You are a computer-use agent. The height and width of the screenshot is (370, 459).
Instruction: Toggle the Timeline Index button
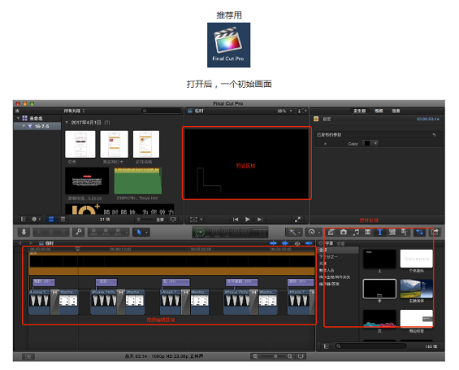[x=28, y=356]
